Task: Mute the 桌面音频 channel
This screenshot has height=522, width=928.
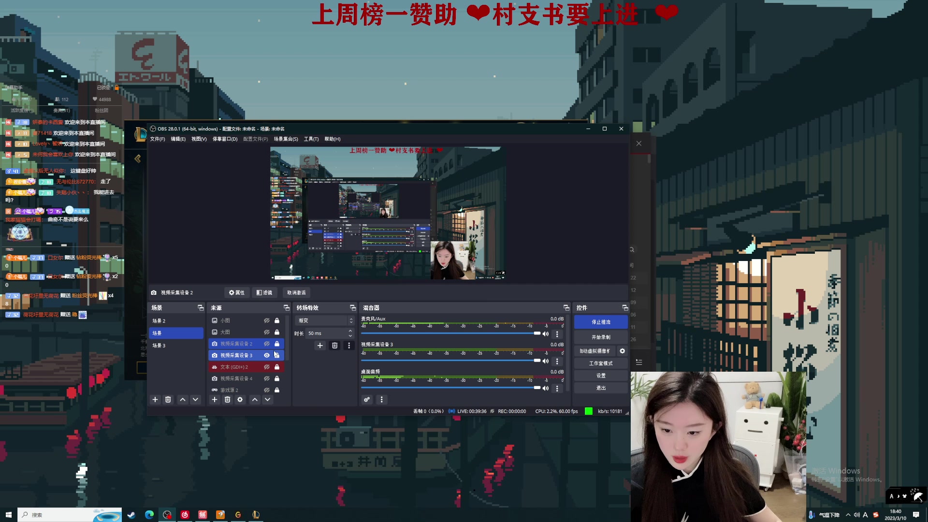Action: click(x=546, y=388)
